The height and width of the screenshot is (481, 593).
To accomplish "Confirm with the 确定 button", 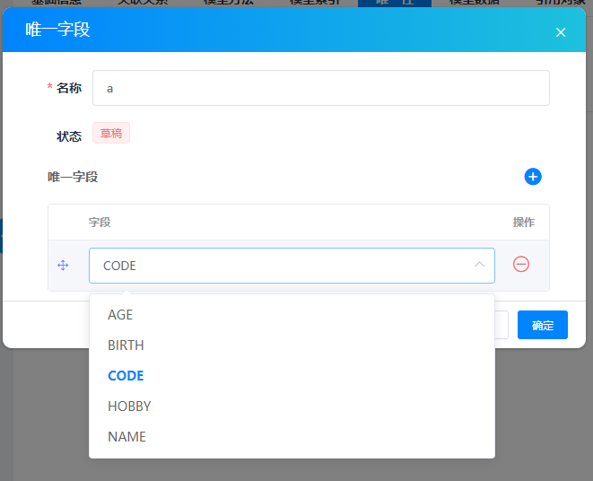I will tap(542, 325).
